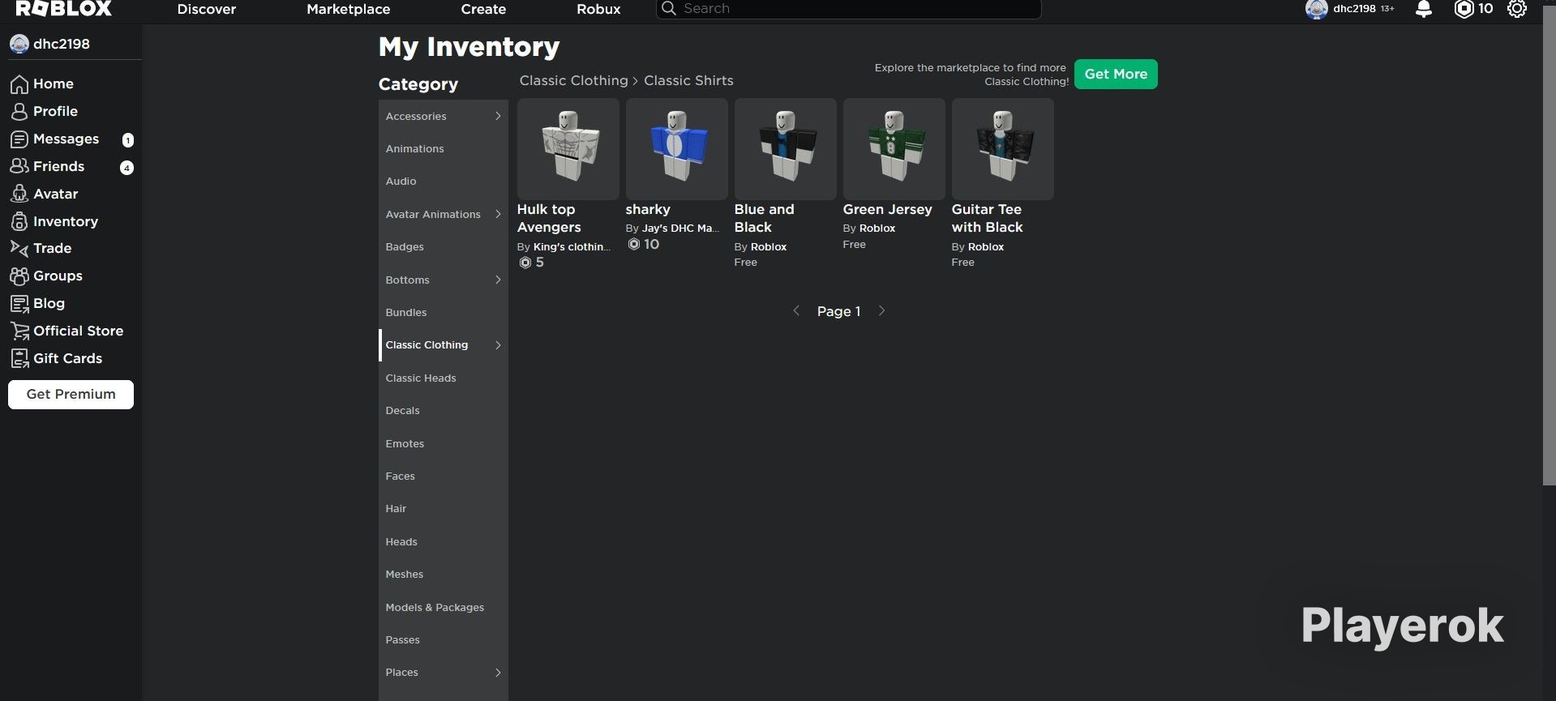The height and width of the screenshot is (701, 1556).
Task: Select the Emotes category
Action: [x=444, y=443]
